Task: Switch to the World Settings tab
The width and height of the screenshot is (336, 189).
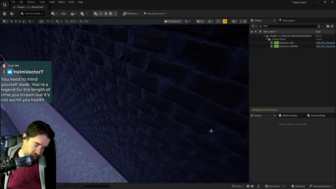Action: pos(316,115)
